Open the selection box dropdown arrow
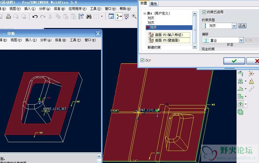 coord(102,16)
